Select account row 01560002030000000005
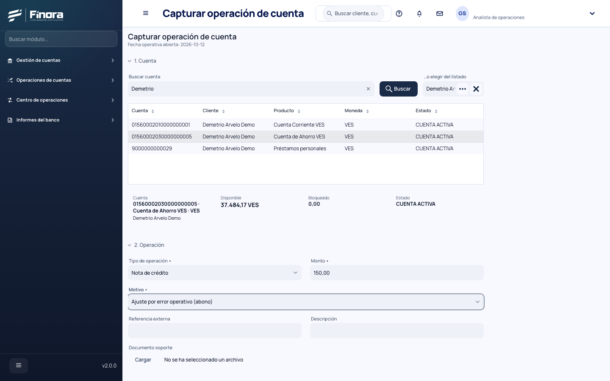Viewport: 610px width, 381px height. coord(306,137)
